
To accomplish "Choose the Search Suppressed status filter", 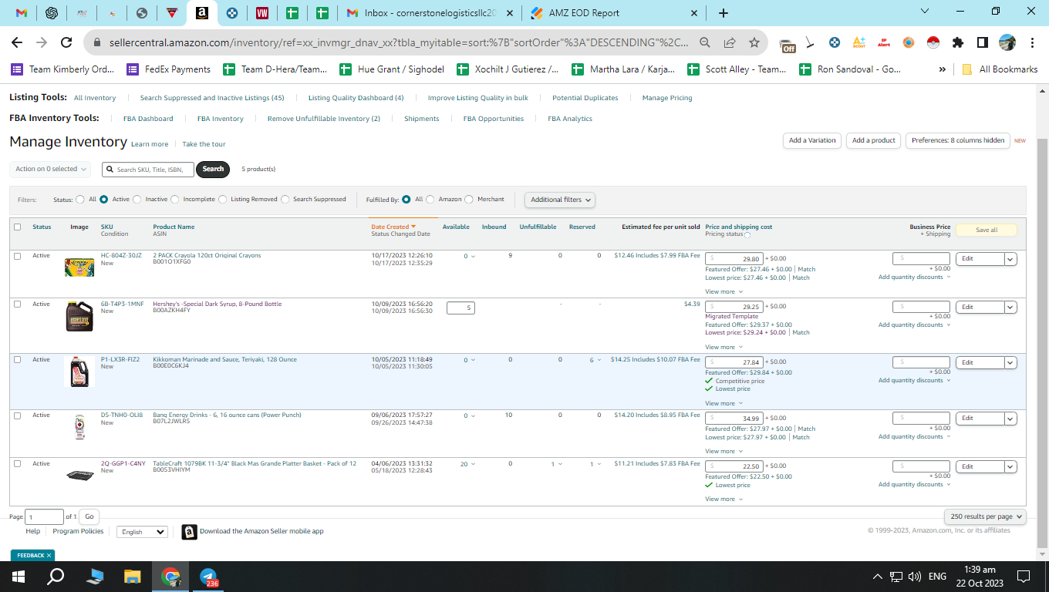I will pyautogui.click(x=285, y=199).
